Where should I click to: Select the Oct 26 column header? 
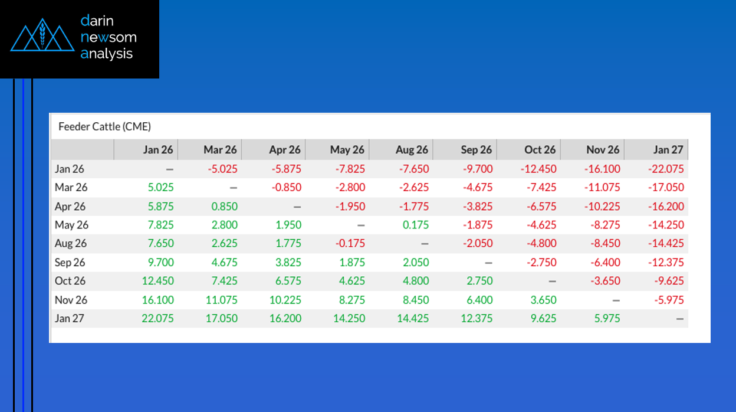click(540, 150)
